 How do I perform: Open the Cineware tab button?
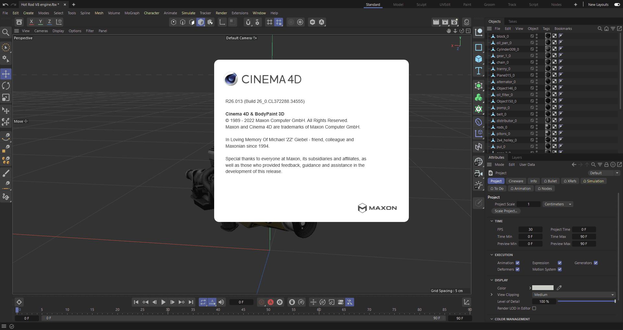516,181
